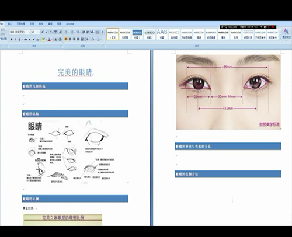Apply the 标题 2 style
Screen dimensions: 292x237
(150, 34)
